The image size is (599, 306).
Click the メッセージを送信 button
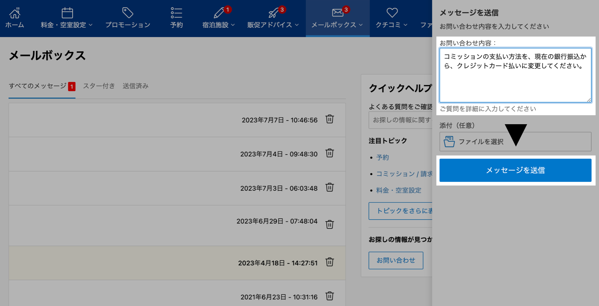click(x=515, y=170)
